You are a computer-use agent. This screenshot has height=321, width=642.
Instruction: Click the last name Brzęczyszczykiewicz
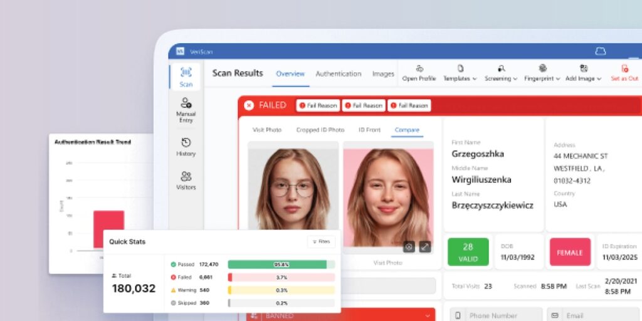tap(492, 205)
